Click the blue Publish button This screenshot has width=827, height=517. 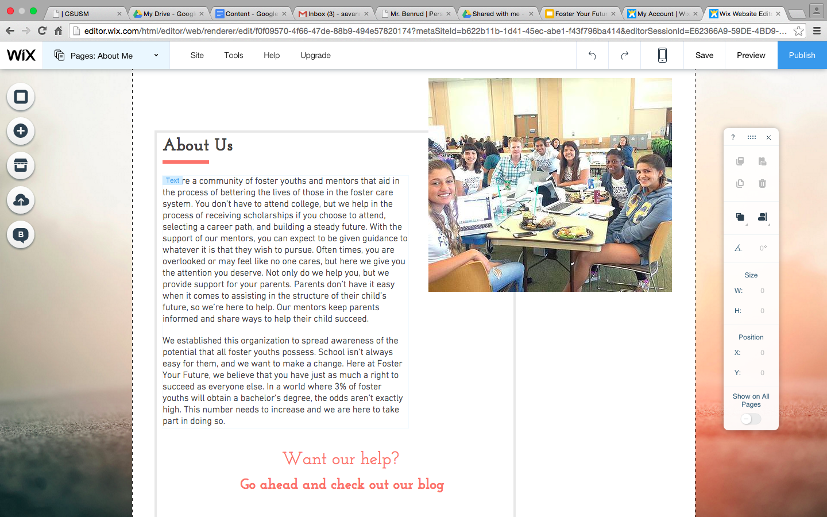pos(802,55)
